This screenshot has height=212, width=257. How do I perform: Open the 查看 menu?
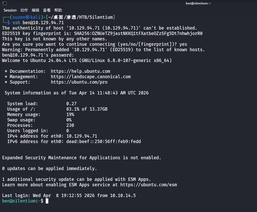pyautogui.click(x=47, y=10)
